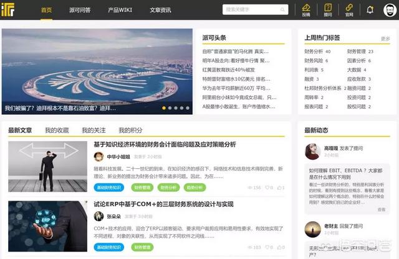The height and width of the screenshot is (259, 399).
Task: Open the notification bell
Action: (x=370, y=9)
